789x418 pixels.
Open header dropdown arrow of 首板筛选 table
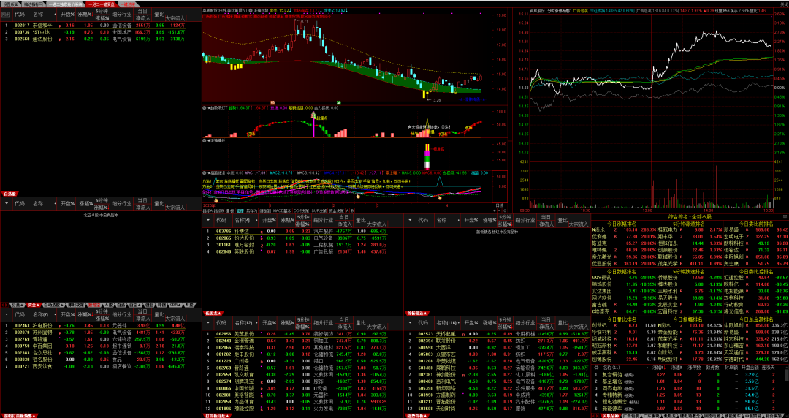tap(411, 220)
